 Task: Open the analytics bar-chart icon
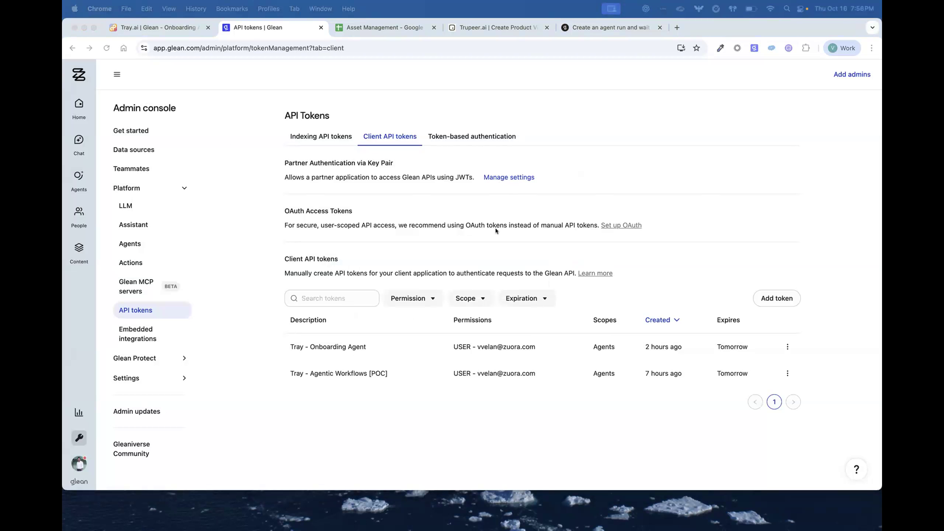79,412
